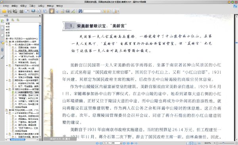The height and width of the screenshot is (145, 238).
Task: Switch to continuous facing view mode
Action: (199, 143)
